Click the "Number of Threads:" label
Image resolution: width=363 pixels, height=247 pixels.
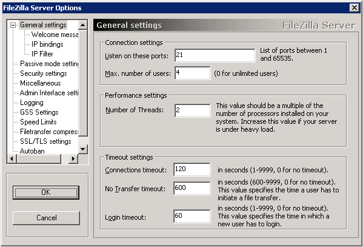coord(135,110)
